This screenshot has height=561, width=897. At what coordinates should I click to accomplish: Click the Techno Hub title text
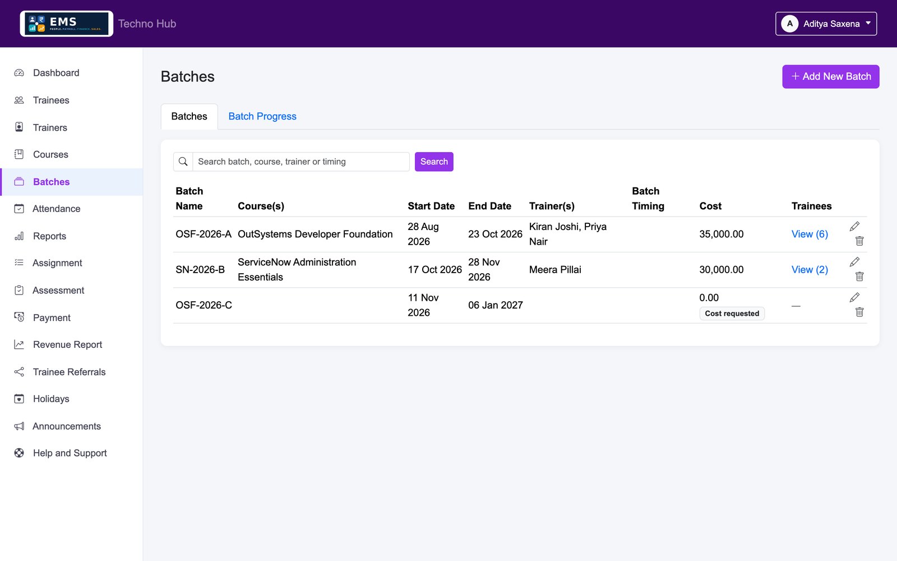point(147,24)
